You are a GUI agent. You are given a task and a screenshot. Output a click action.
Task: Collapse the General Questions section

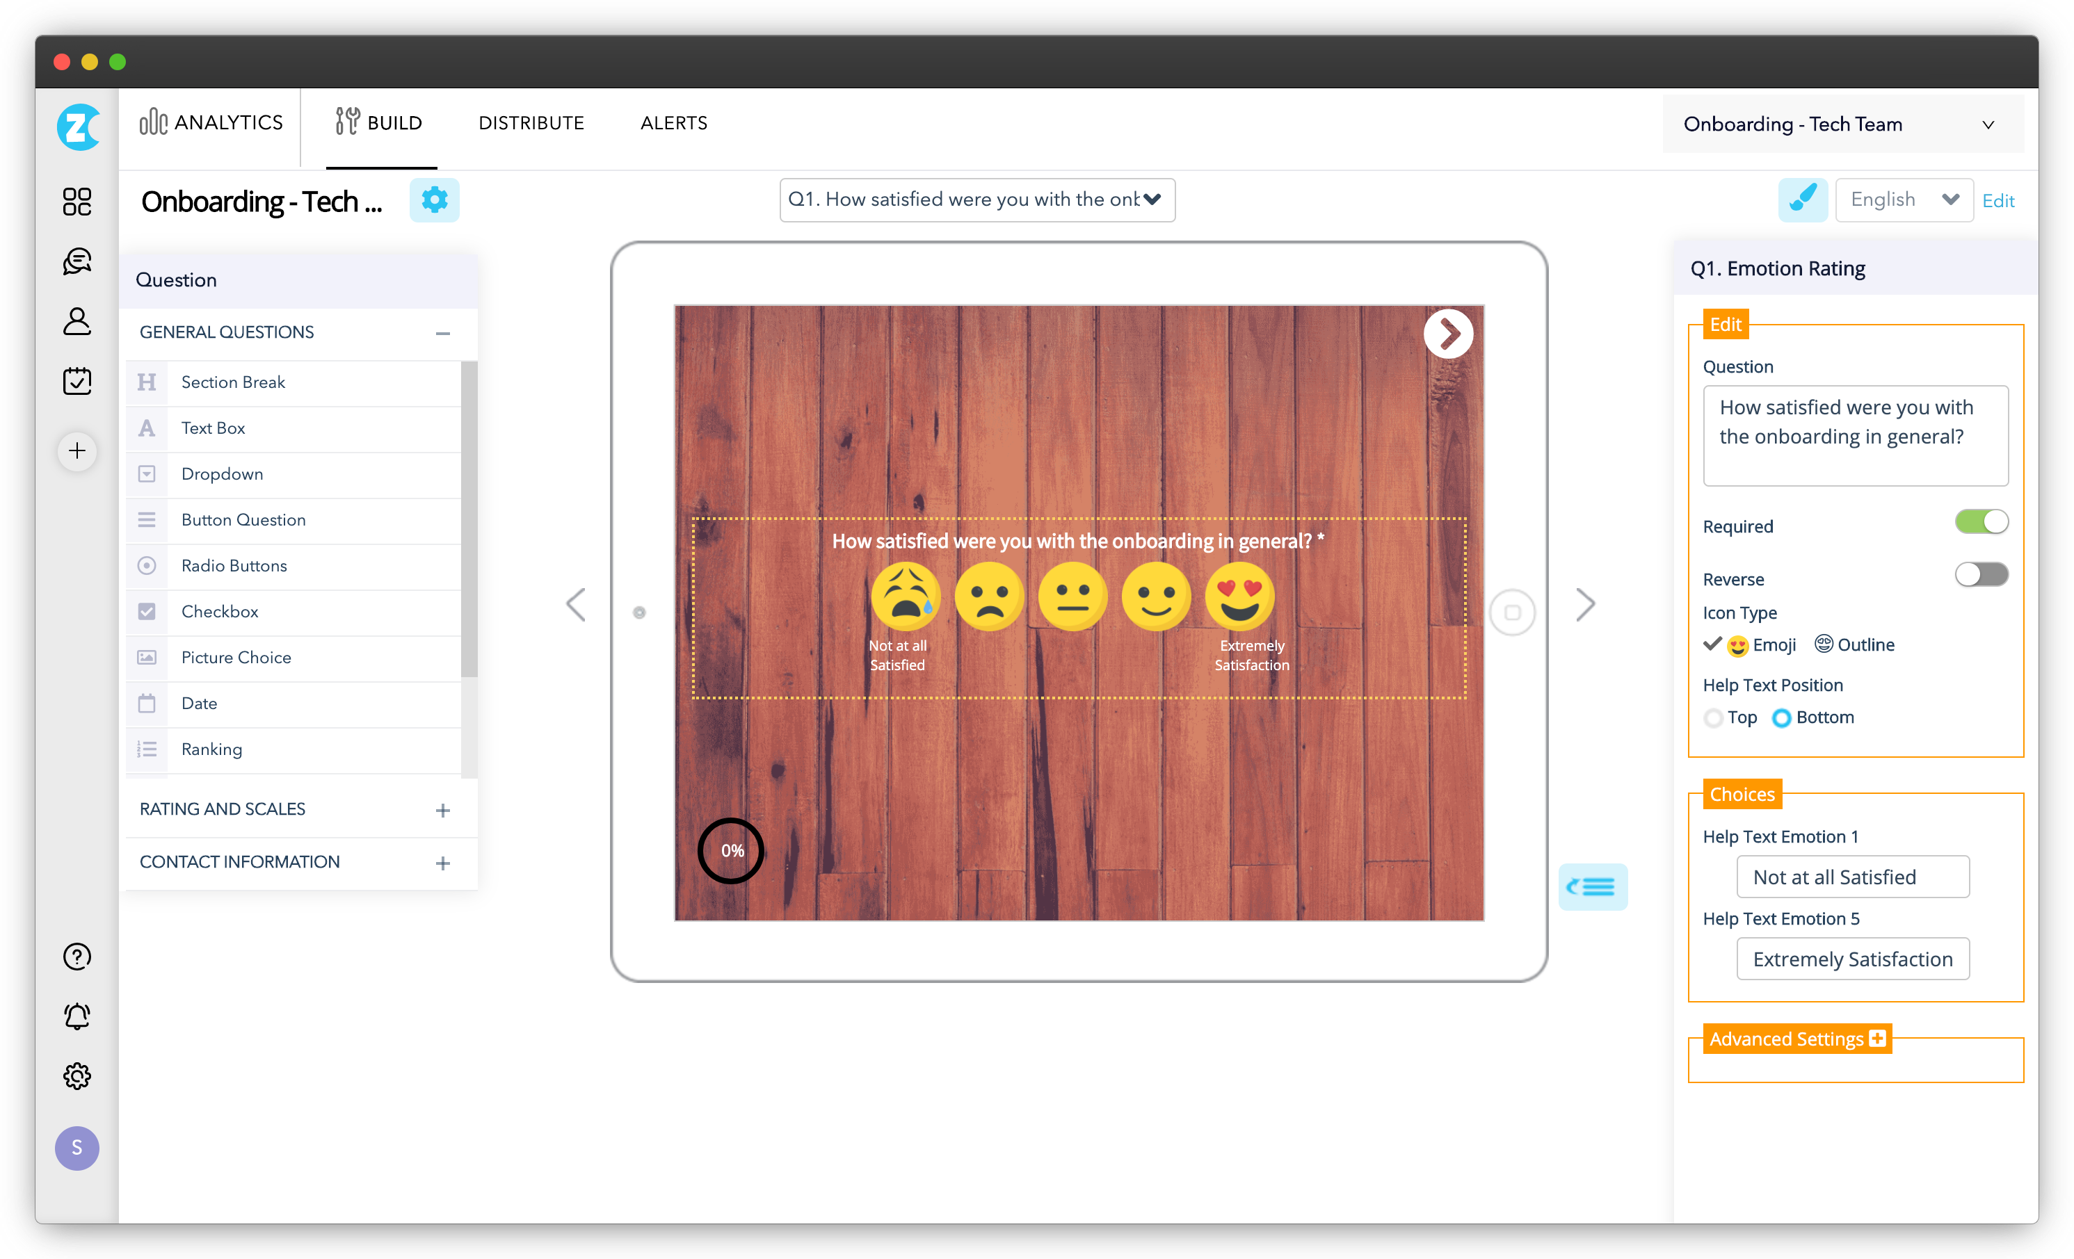pos(443,333)
